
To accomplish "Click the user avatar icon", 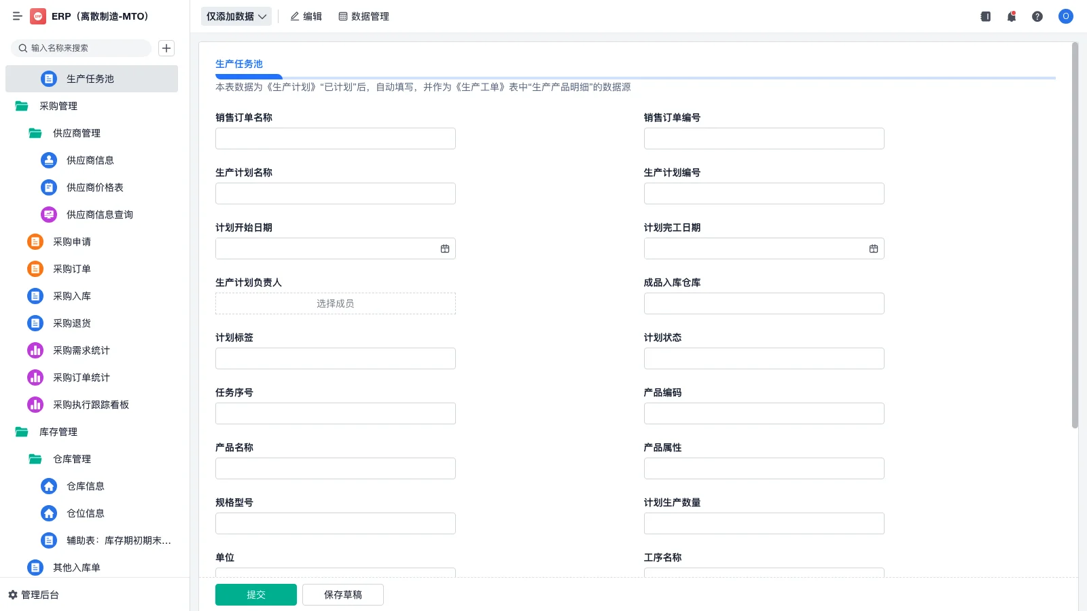I will click(x=1065, y=16).
